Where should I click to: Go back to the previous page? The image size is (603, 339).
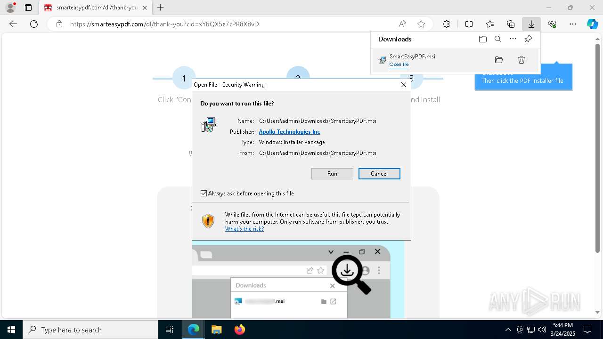[x=13, y=24]
